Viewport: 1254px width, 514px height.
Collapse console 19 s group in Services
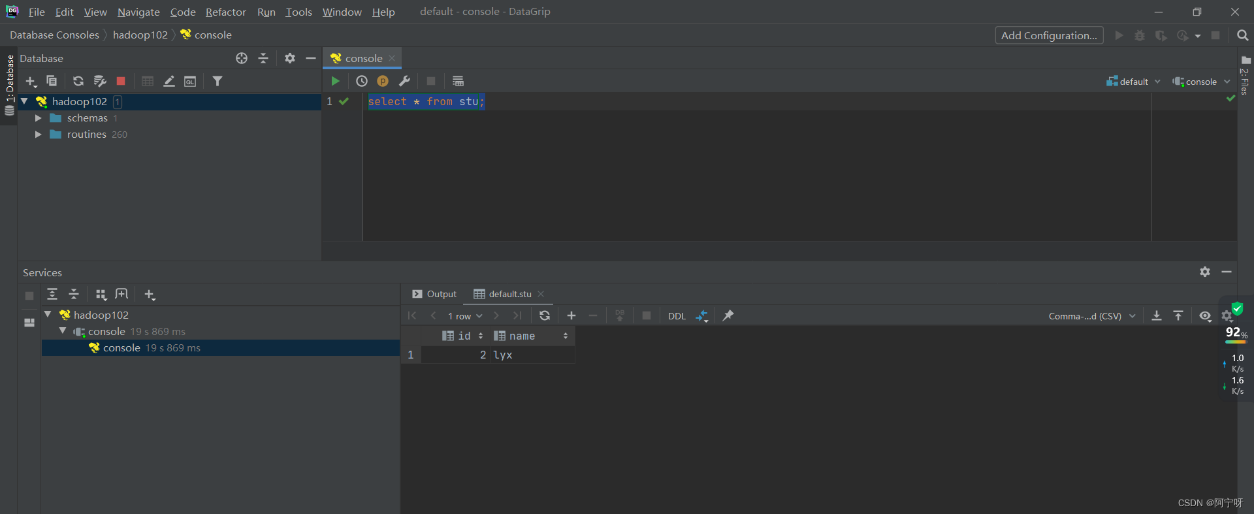pyautogui.click(x=63, y=331)
